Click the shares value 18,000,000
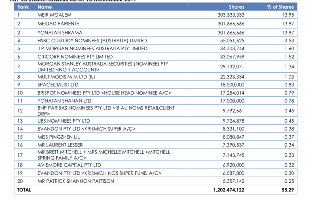The image size is (319, 201). point(232,85)
